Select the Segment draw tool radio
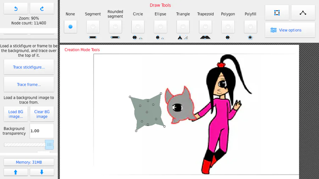The height and width of the screenshot is (179, 319). (93, 27)
